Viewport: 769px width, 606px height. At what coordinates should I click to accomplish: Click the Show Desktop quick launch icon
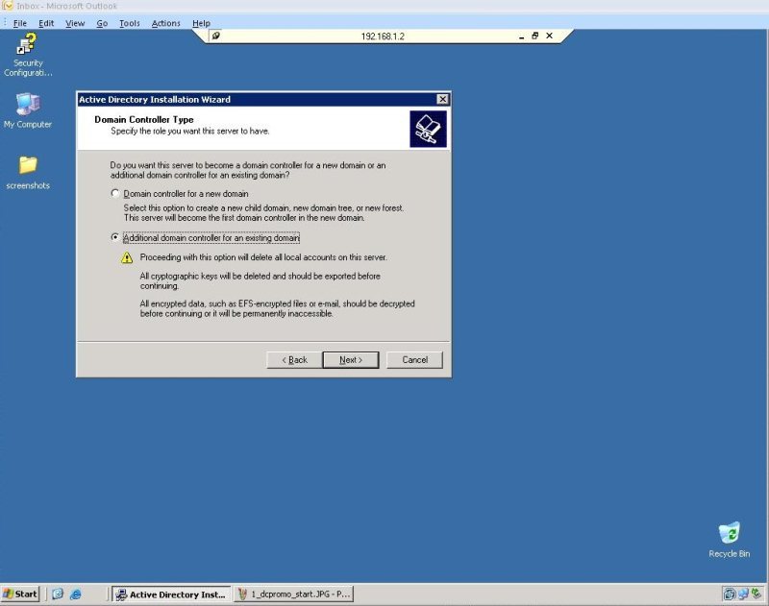pyautogui.click(x=58, y=594)
